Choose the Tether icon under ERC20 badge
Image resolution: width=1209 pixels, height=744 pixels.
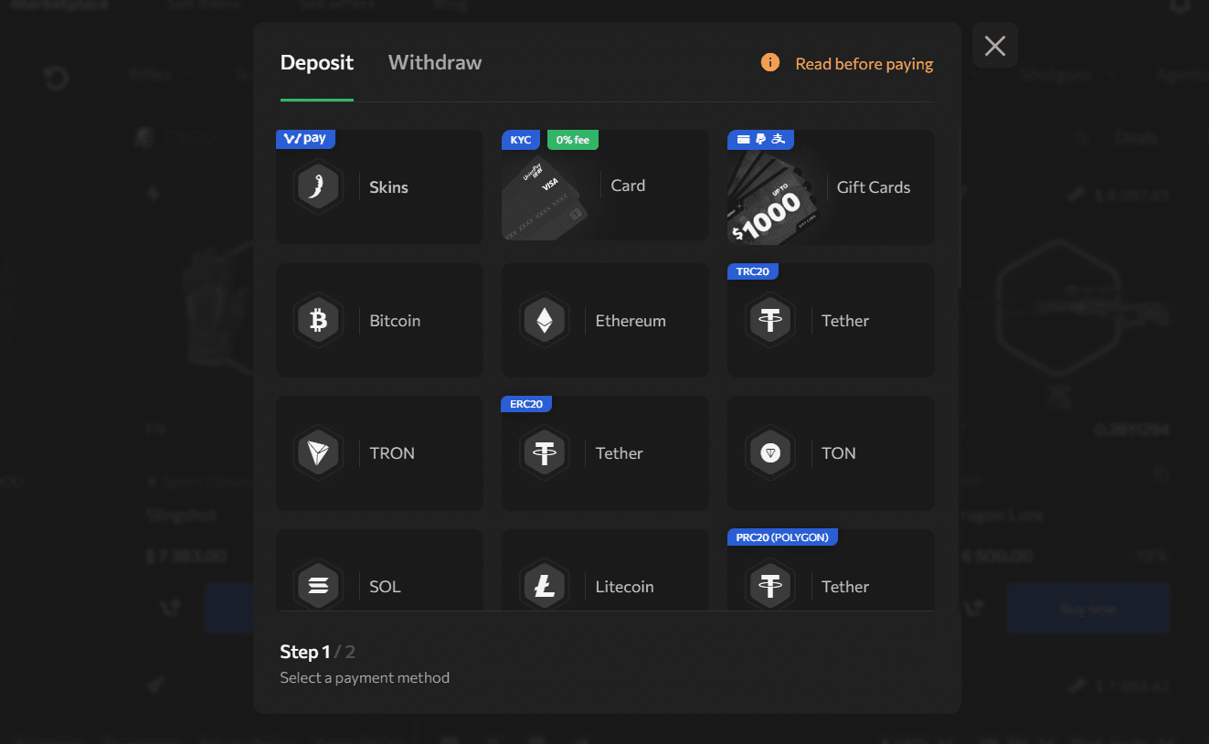(x=544, y=453)
